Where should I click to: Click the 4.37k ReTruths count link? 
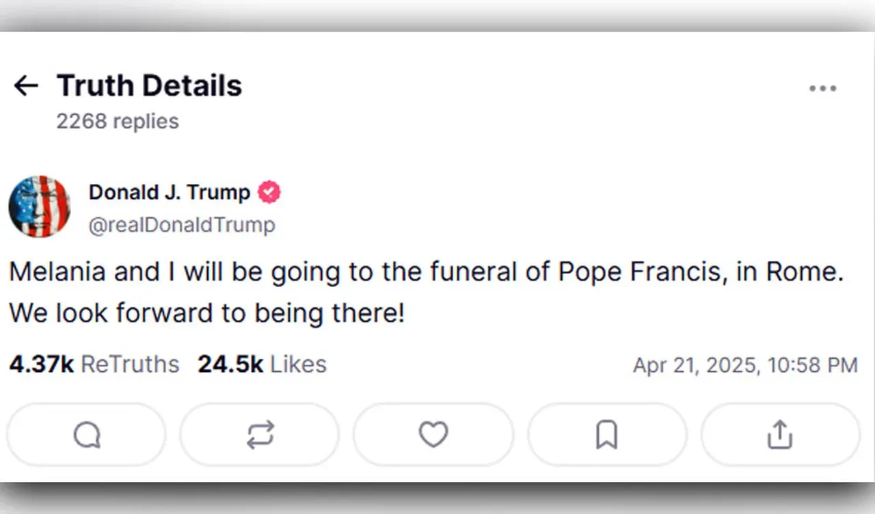pyautogui.click(x=94, y=364)
